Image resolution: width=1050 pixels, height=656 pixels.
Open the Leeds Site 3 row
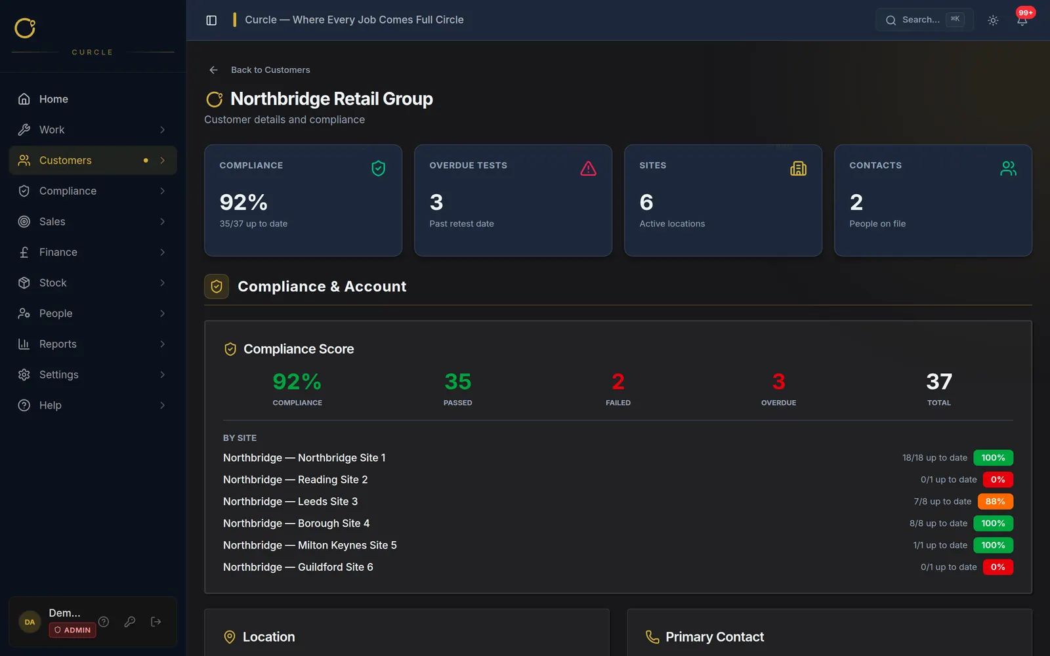pyautogui.click(x=618, y=501)
